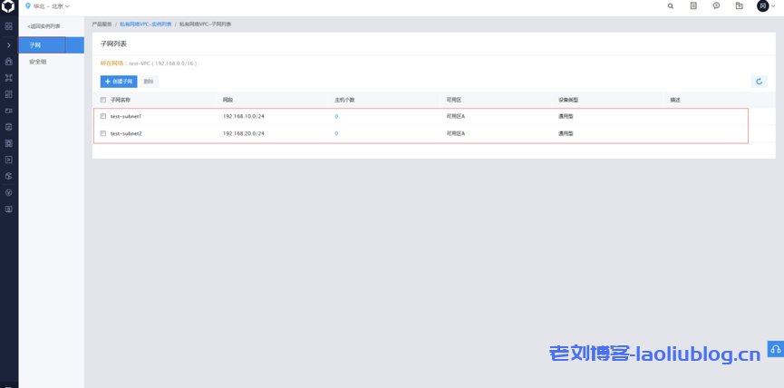The height and width of the screenshot is (388, 784).
Task: Click the refresh icon above the subnet table
Action: [760, 82]
